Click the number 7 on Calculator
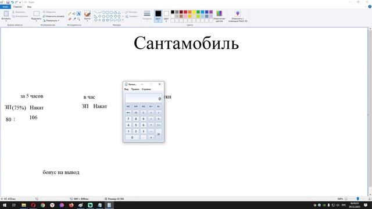This screenshot has height=209, width=372. (x=128, y=118)
